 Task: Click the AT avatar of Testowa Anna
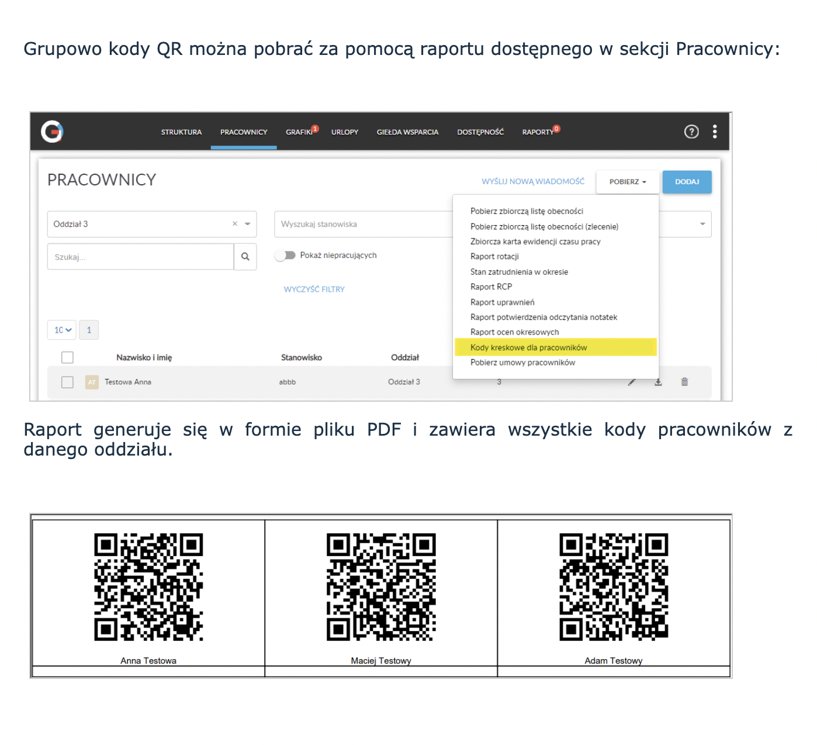(92, 382)
